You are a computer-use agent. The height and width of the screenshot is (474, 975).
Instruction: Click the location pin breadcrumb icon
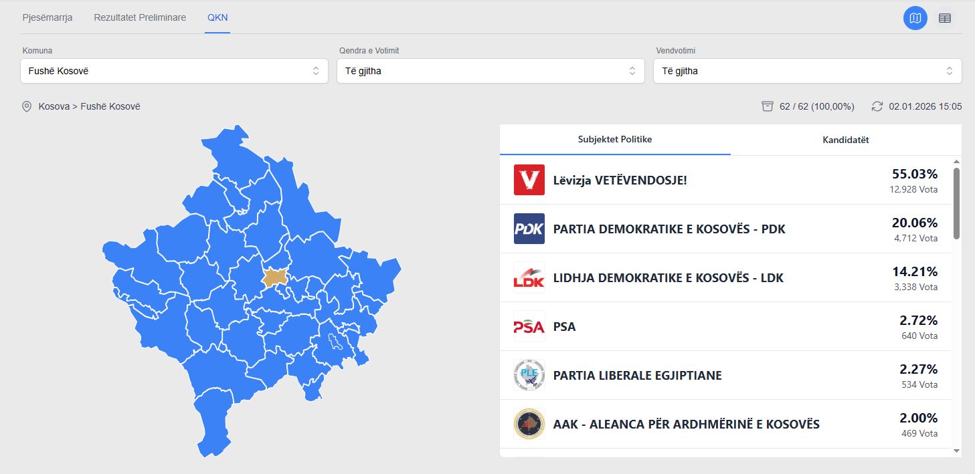27,106
